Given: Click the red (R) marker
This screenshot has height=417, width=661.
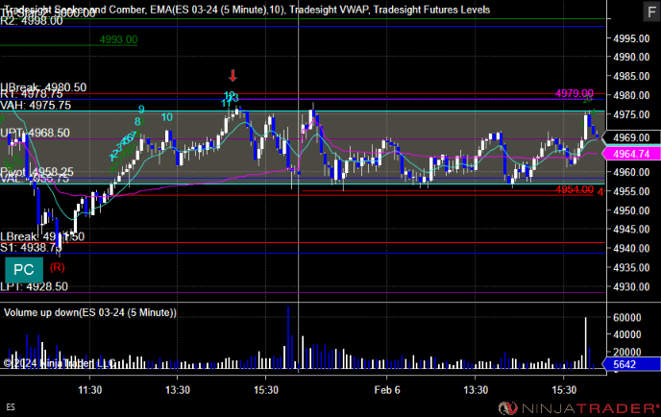Looking at the screenshot, I should point(58,267).
